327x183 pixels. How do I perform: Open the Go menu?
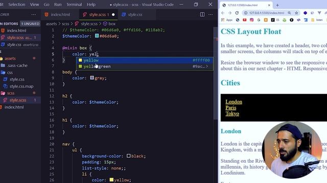point(46,5)
